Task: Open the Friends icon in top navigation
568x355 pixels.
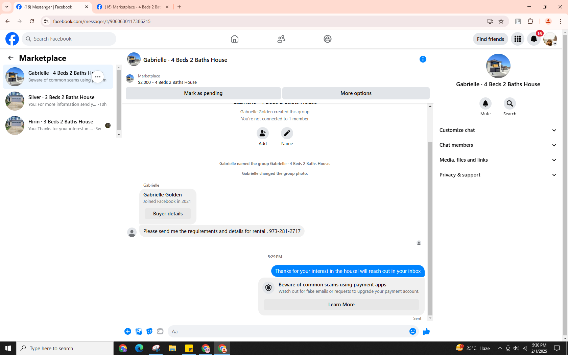Action: point(281,39)
